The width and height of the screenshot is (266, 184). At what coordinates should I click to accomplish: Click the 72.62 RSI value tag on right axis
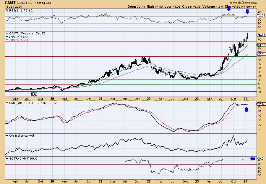(261, 15)
